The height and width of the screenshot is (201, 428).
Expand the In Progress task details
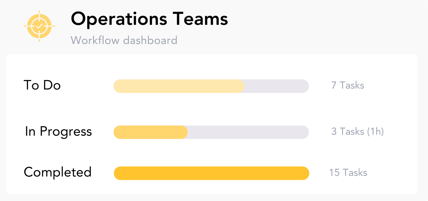[59, 132]
